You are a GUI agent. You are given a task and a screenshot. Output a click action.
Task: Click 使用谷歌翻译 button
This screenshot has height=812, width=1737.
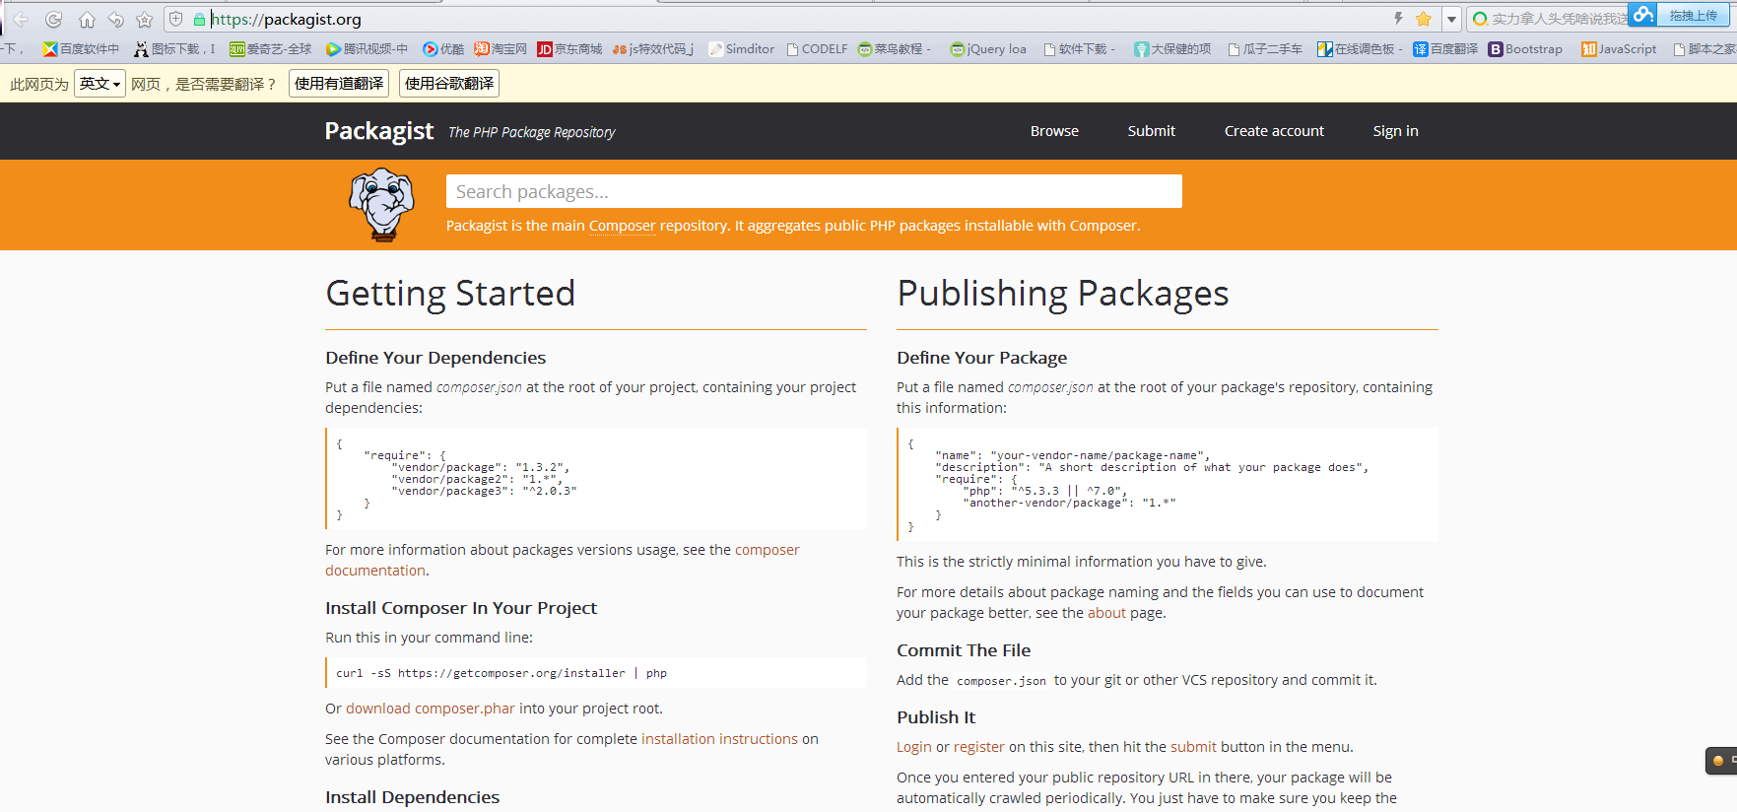(x=449, y=84)
